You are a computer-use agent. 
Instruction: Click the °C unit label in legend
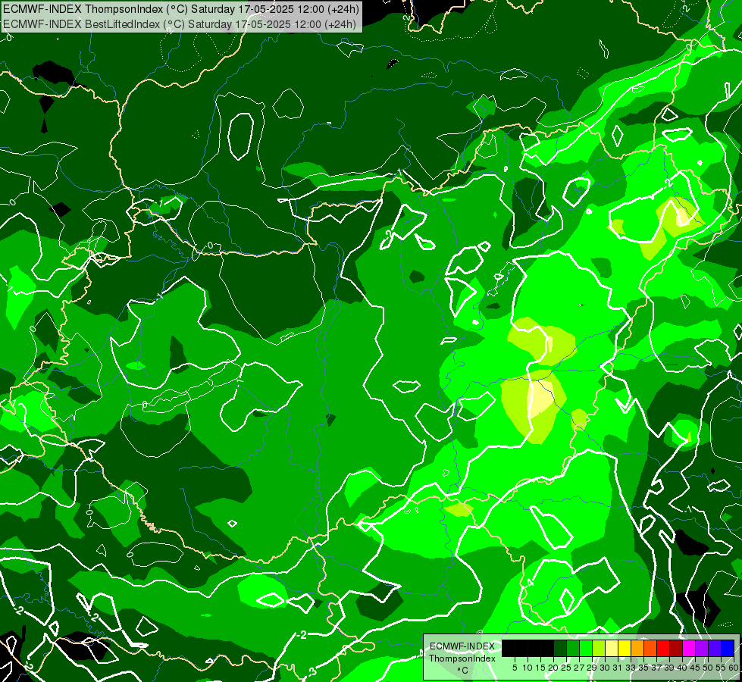(x=462, y=671)
